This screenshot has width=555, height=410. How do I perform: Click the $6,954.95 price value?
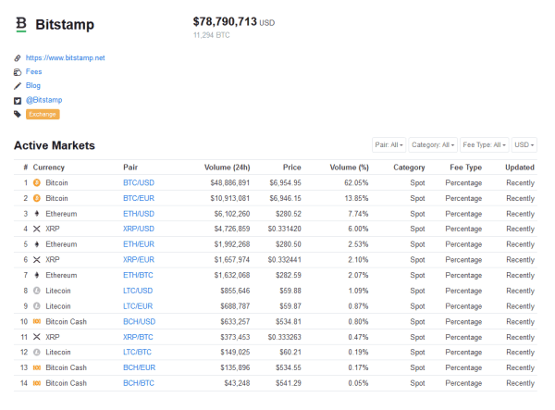tap(285, 182)
